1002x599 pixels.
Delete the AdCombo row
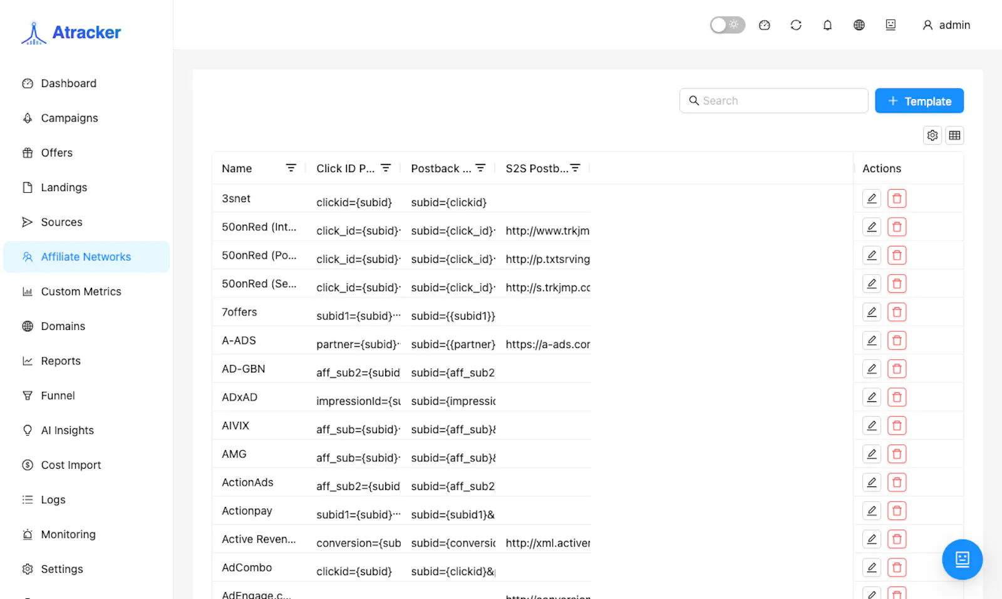click(897, 567)
